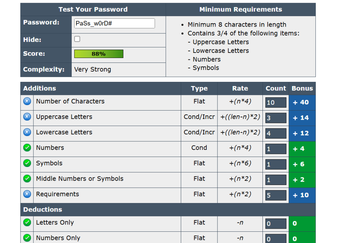Click the Middle Numbers or Symbols check icon

[x=27, y=179]
